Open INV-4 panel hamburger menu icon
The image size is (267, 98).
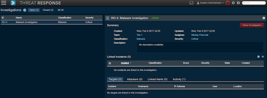coord(108,18)
